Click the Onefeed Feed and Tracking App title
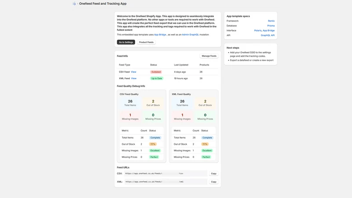 [103, 4]
